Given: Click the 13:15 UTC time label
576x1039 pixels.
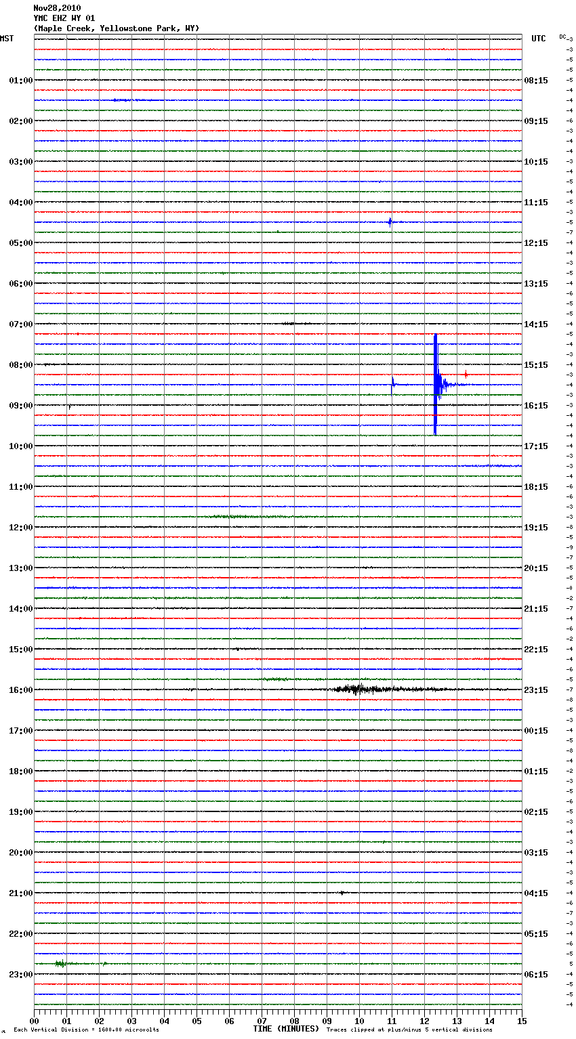Looking at the screenshot, I should coord(536,284).
